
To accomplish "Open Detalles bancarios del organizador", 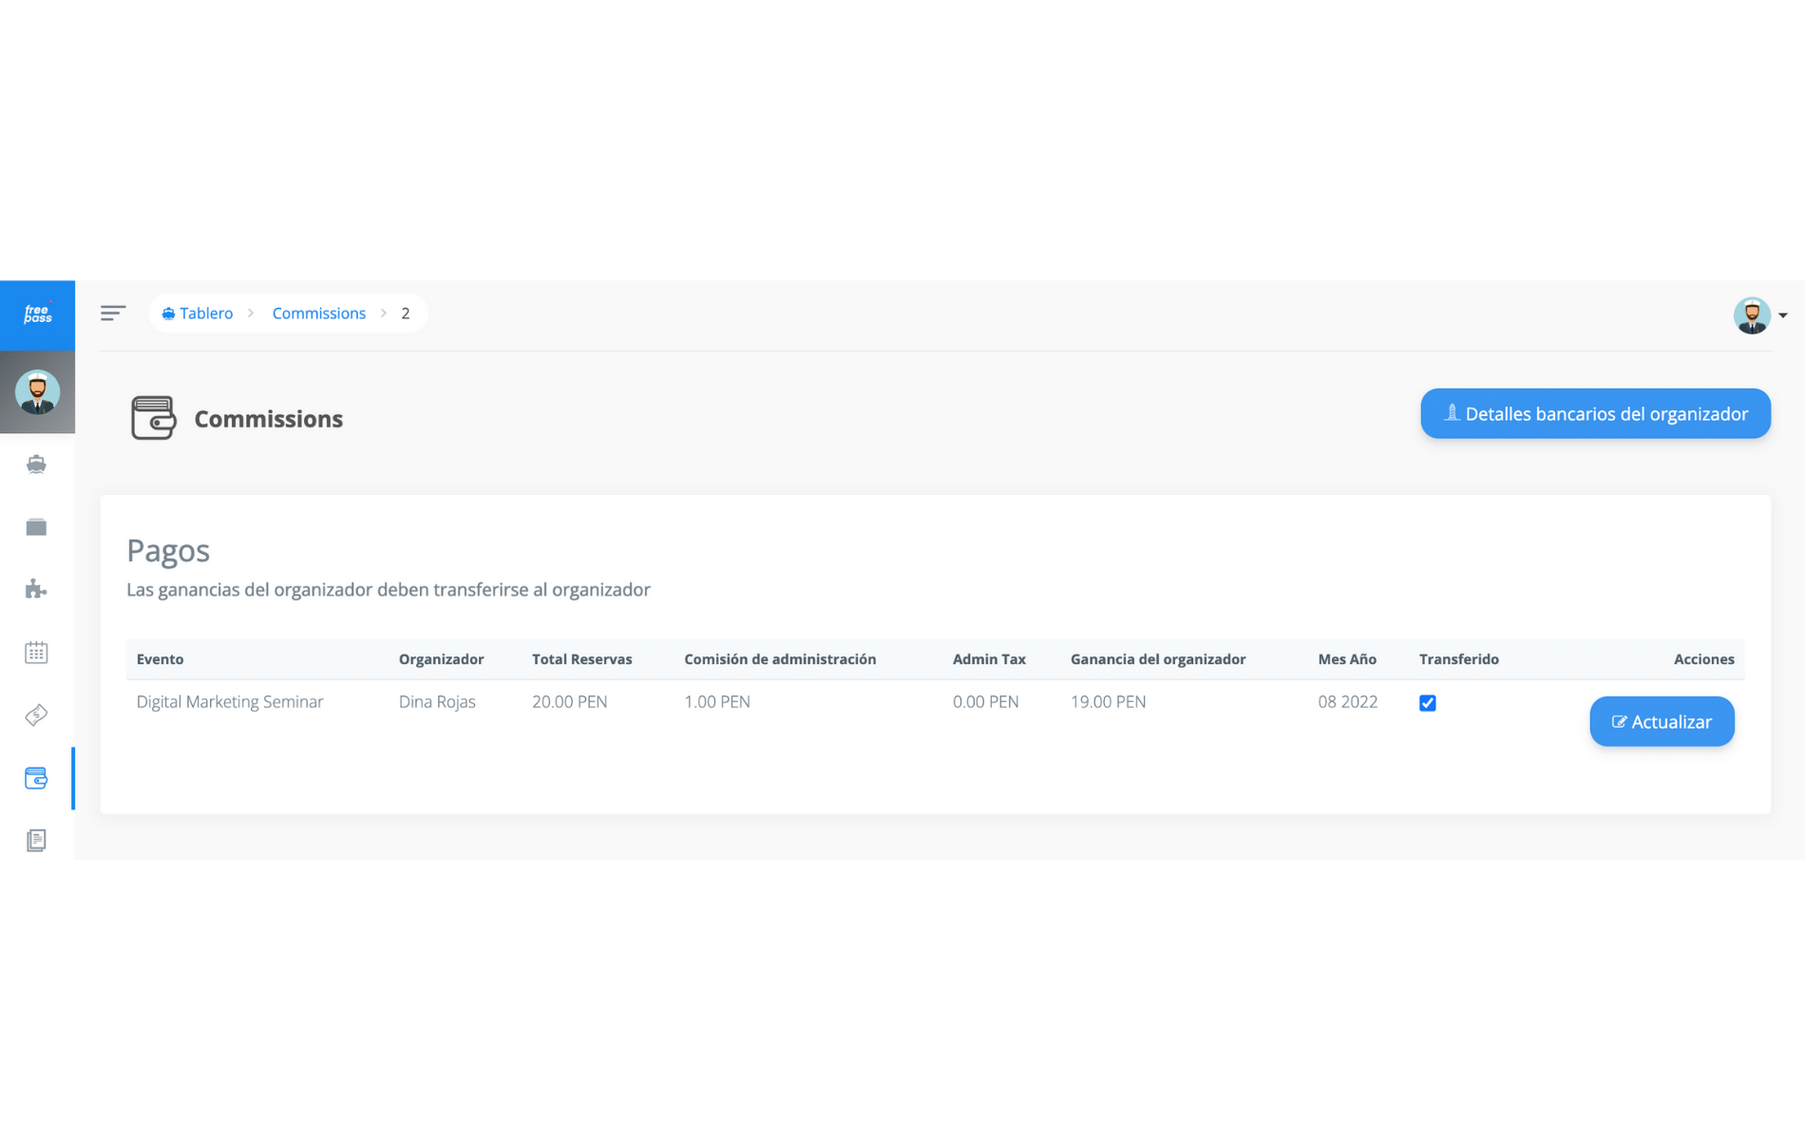I will coord(1595,413).
